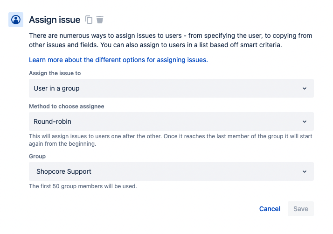Click the chevron on the 'User in a group' field

[305, 88]
